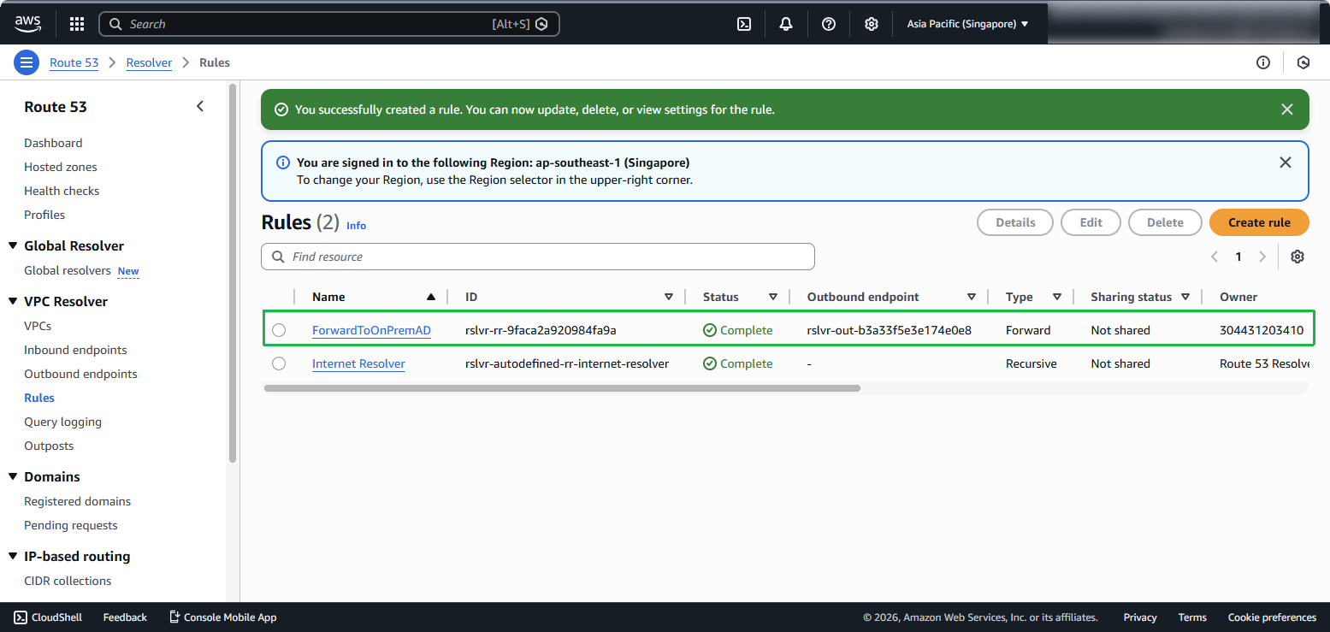This screenshot has width=1330, height=632.
Task: Open Outbound endpoints in the sidebar
Action: 80,374
